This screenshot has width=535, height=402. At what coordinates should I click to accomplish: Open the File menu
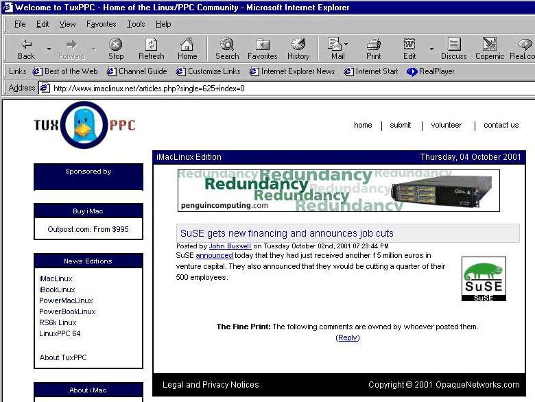pos(20,24)
